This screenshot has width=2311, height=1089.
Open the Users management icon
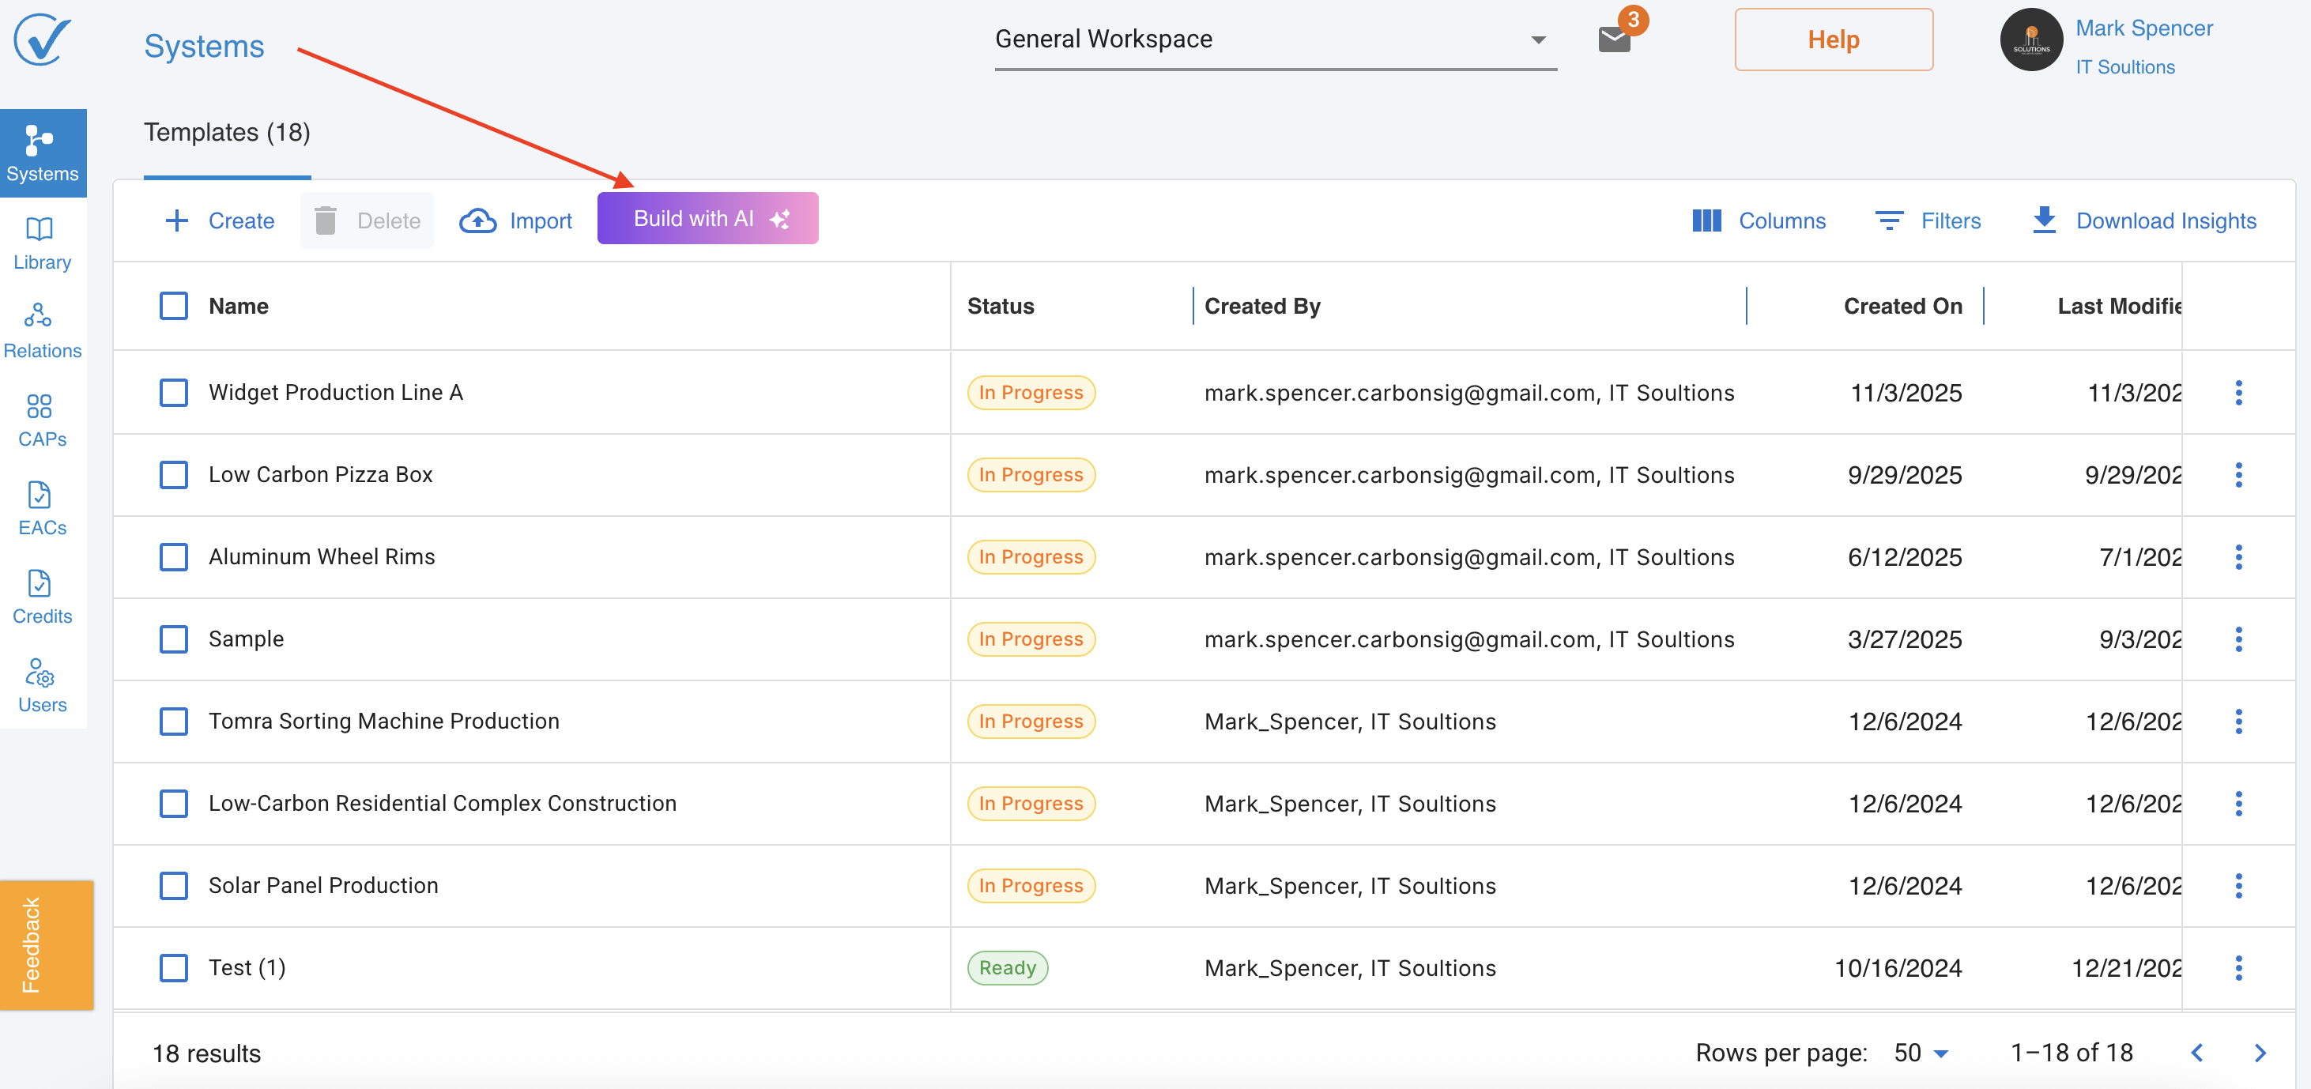click(41, 685)
